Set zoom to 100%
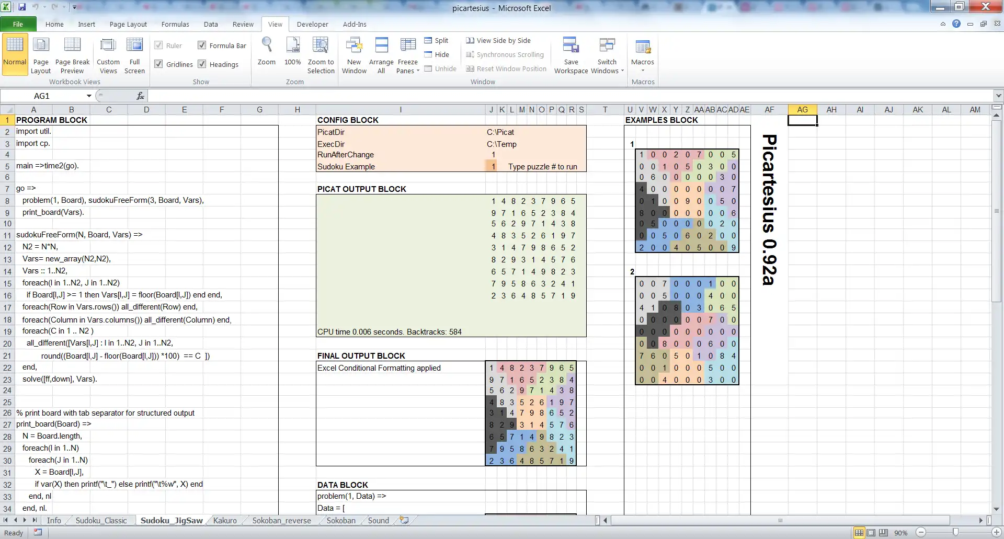This screenshot has height=539, width=1004. [x=293, y=52]
